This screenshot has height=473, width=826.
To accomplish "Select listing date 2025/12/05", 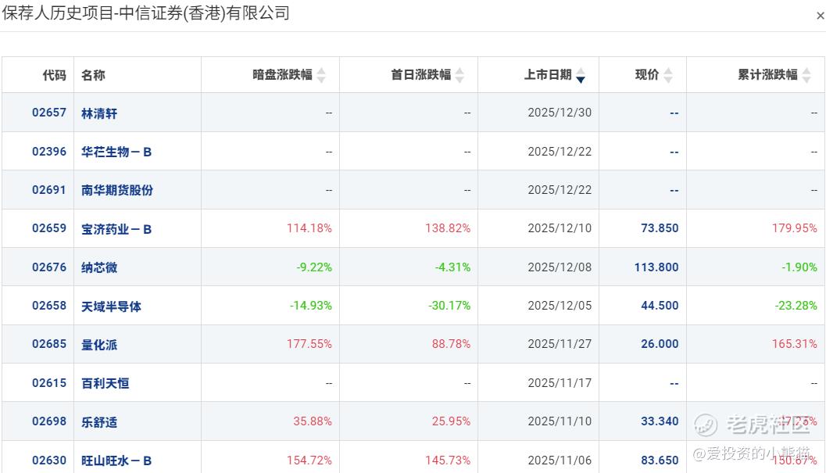I will 560,306.
